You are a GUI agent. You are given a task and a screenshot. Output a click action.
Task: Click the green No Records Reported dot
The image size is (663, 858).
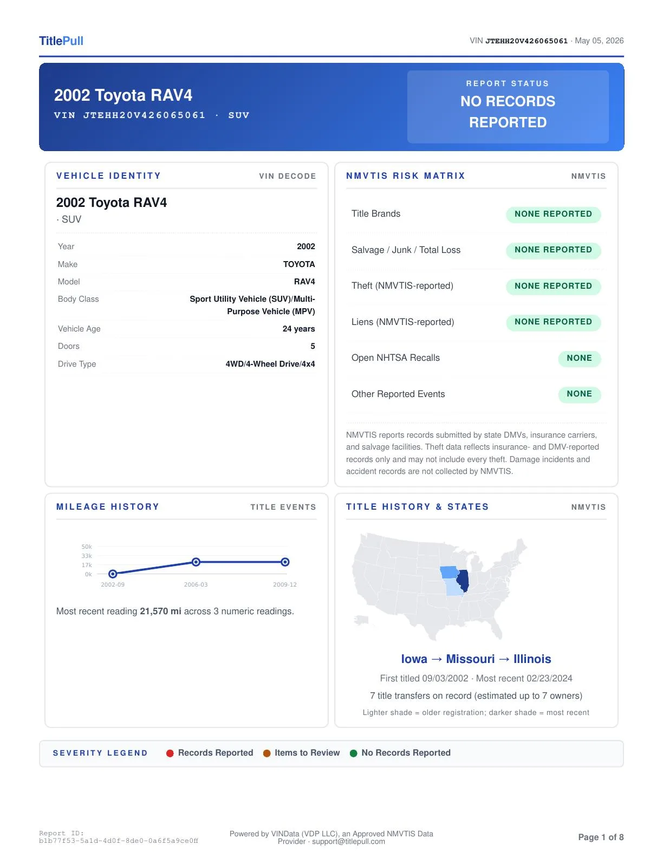[x=354, y=753]
